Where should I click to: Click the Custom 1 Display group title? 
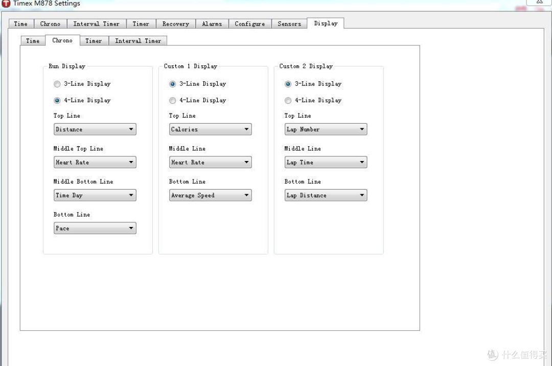pos(191,66)
